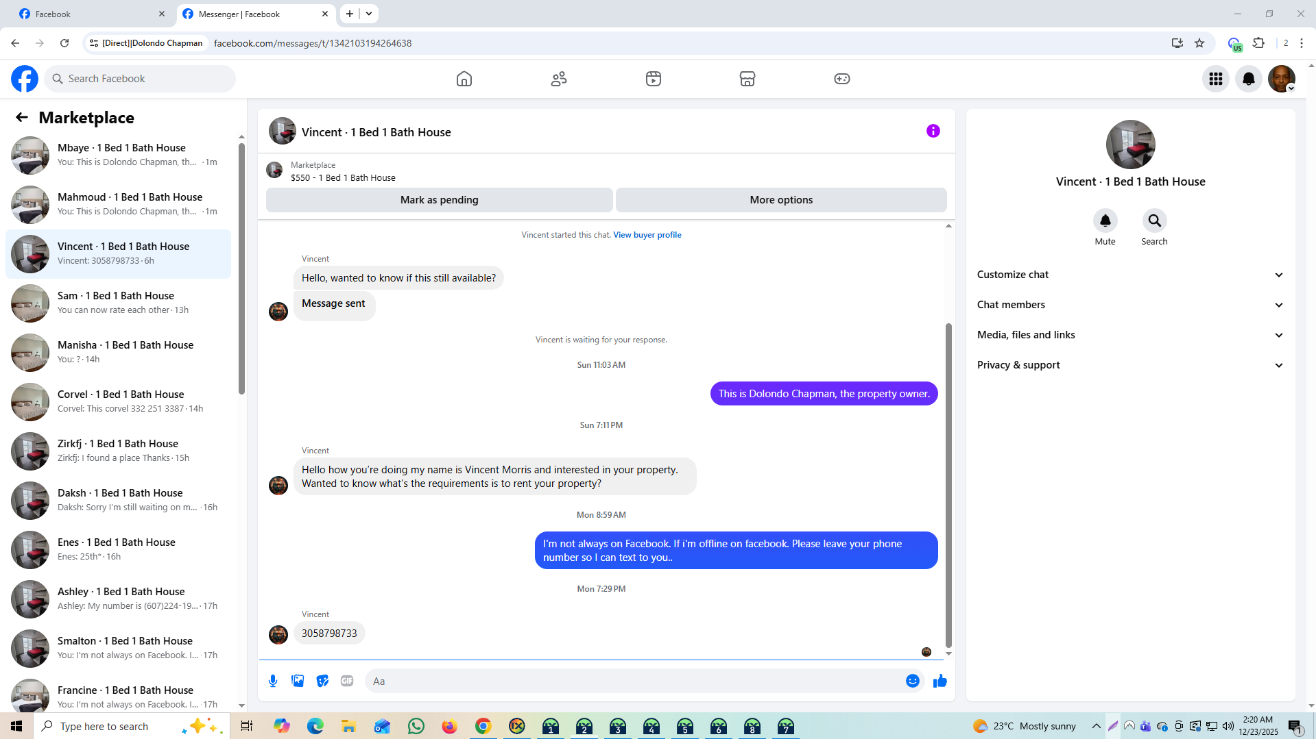Click More options button
The image size is (1316, 739).
781,200
